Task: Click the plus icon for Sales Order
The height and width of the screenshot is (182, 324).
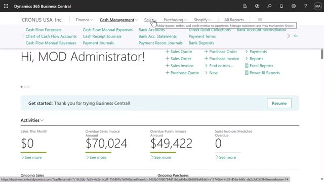Action: [x=168, y=59]
